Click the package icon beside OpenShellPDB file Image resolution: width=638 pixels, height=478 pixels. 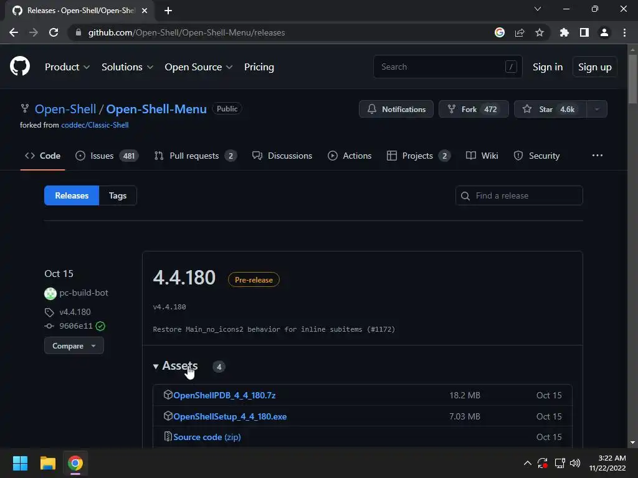click(168, 395)
